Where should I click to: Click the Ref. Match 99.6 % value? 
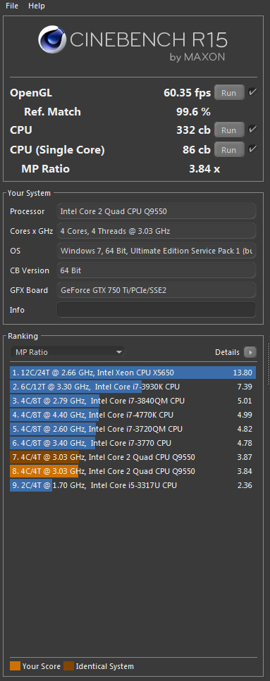tap(193, 112)
